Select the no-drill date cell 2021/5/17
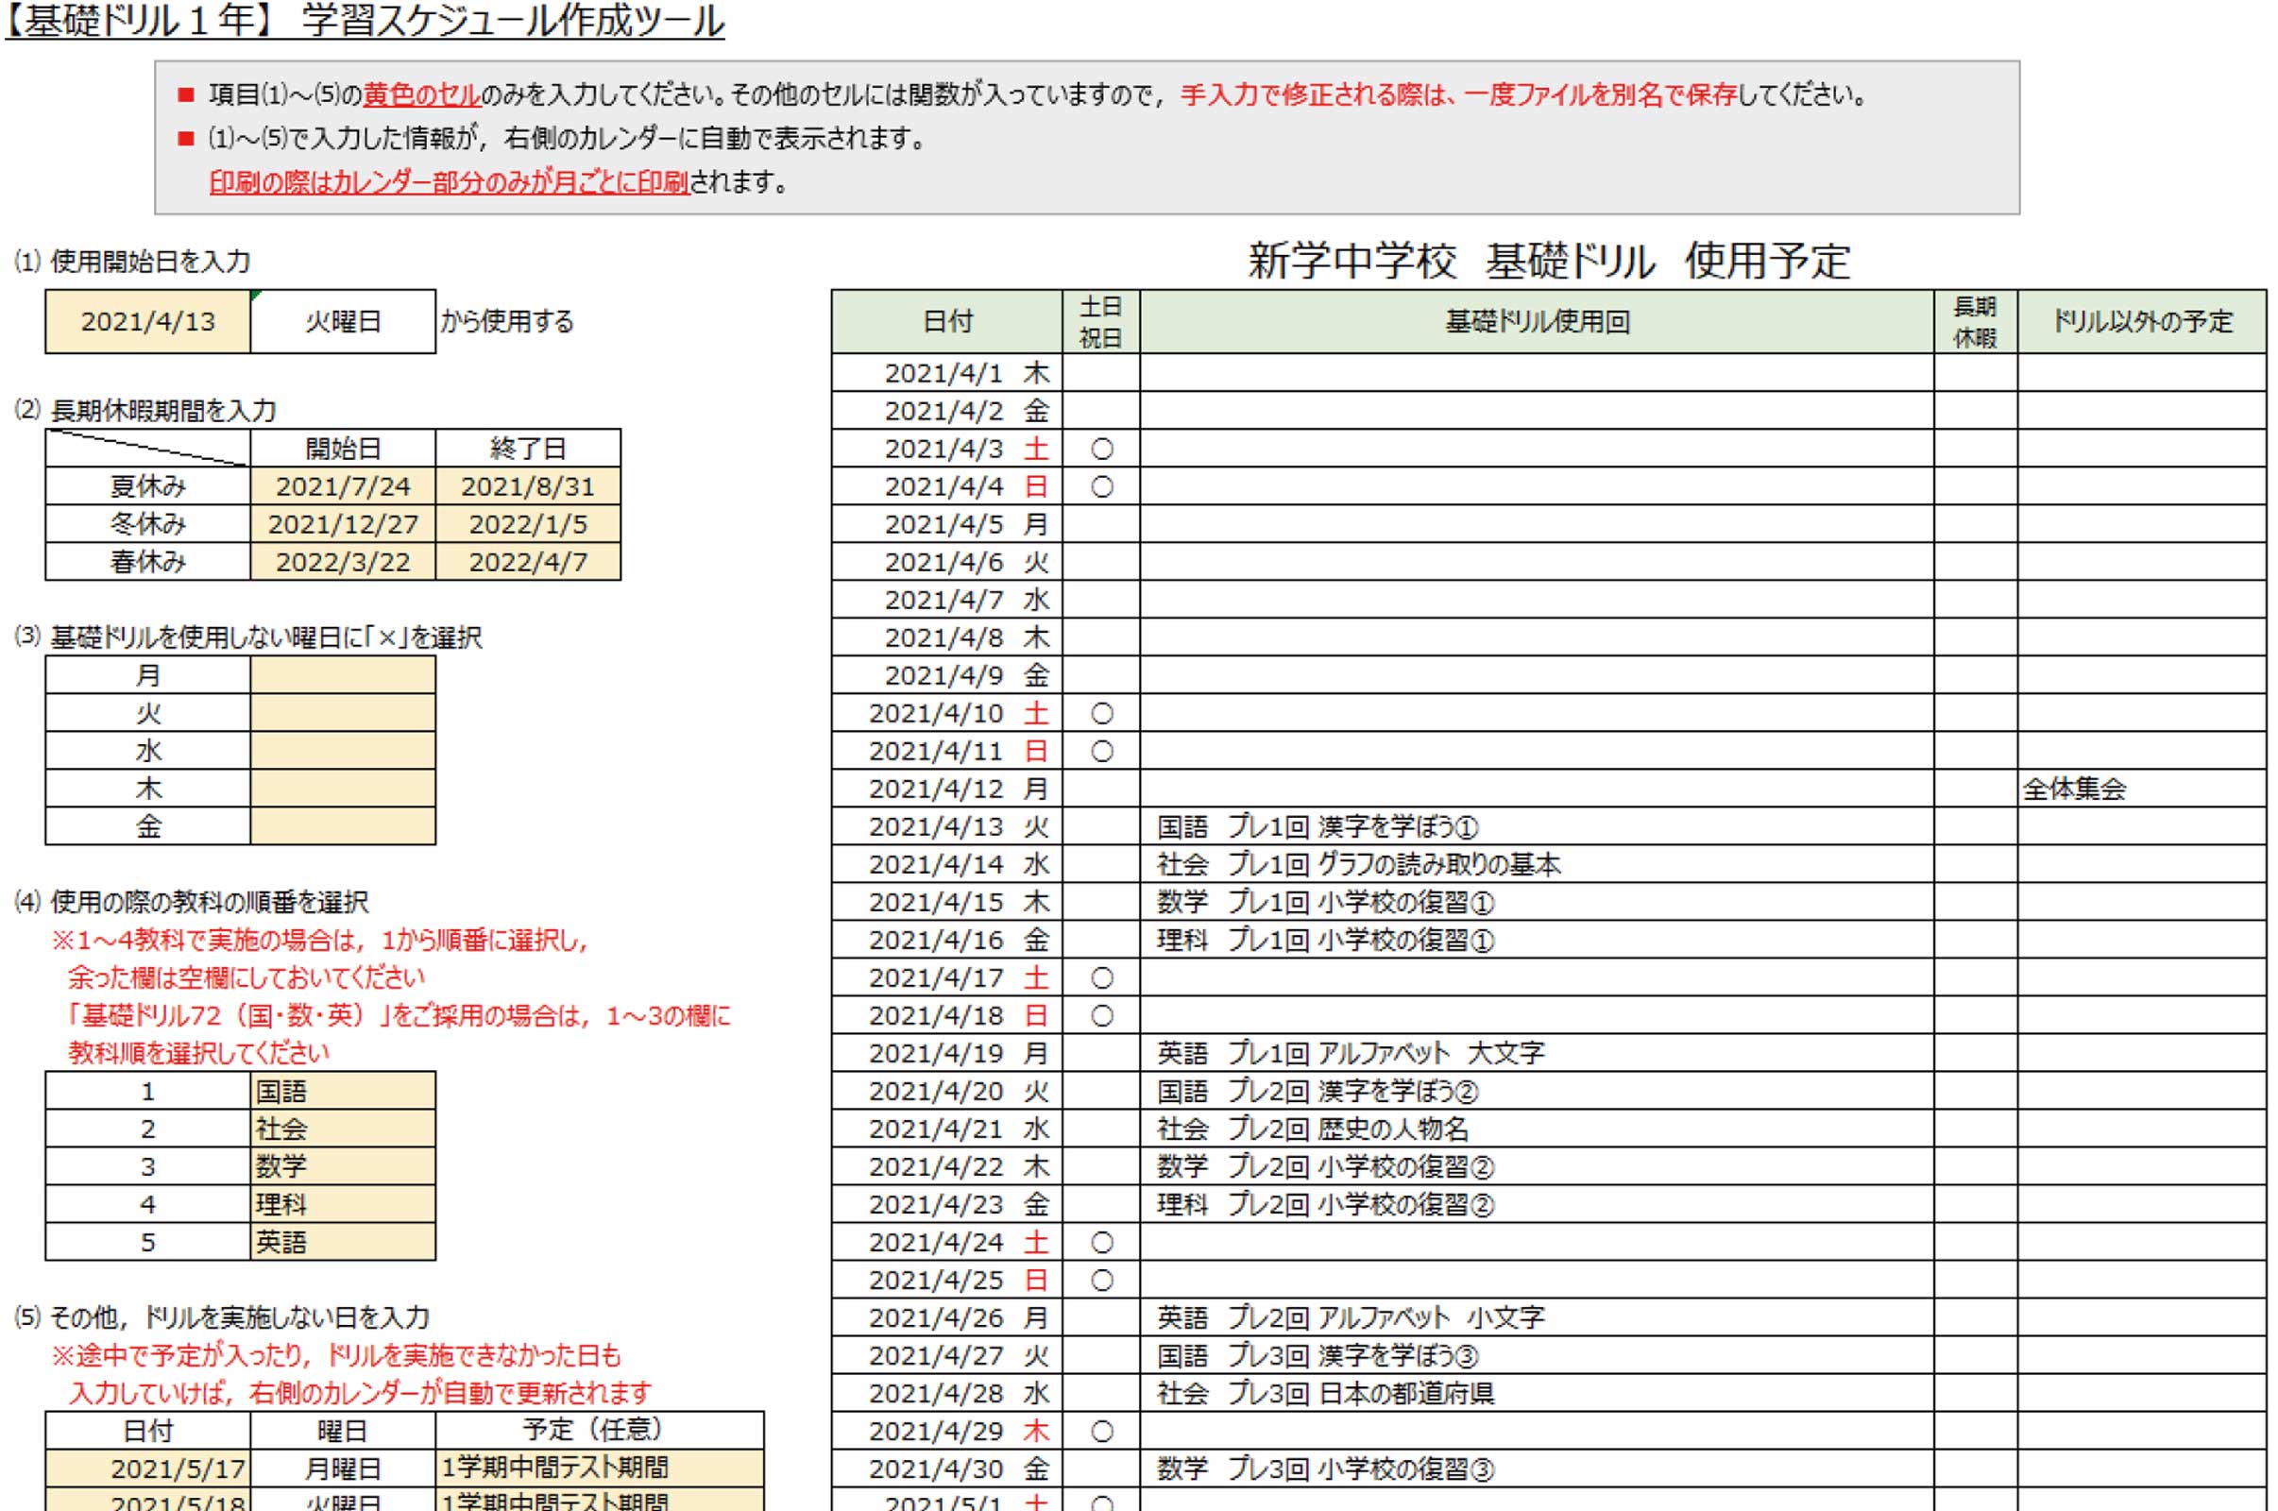Image resolution: width=2278 pixels, height=1511 pixels. pyautogui.click(x=147, y=1468)
